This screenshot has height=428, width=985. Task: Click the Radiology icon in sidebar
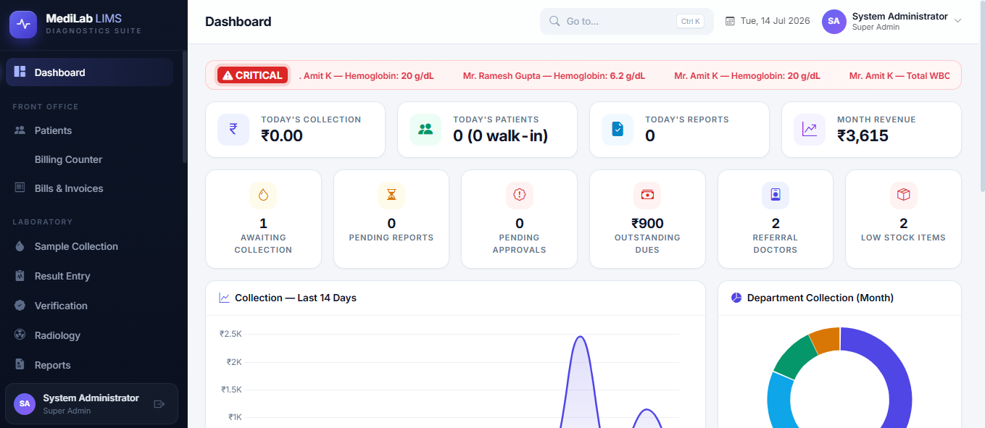(x=20, y=335)
